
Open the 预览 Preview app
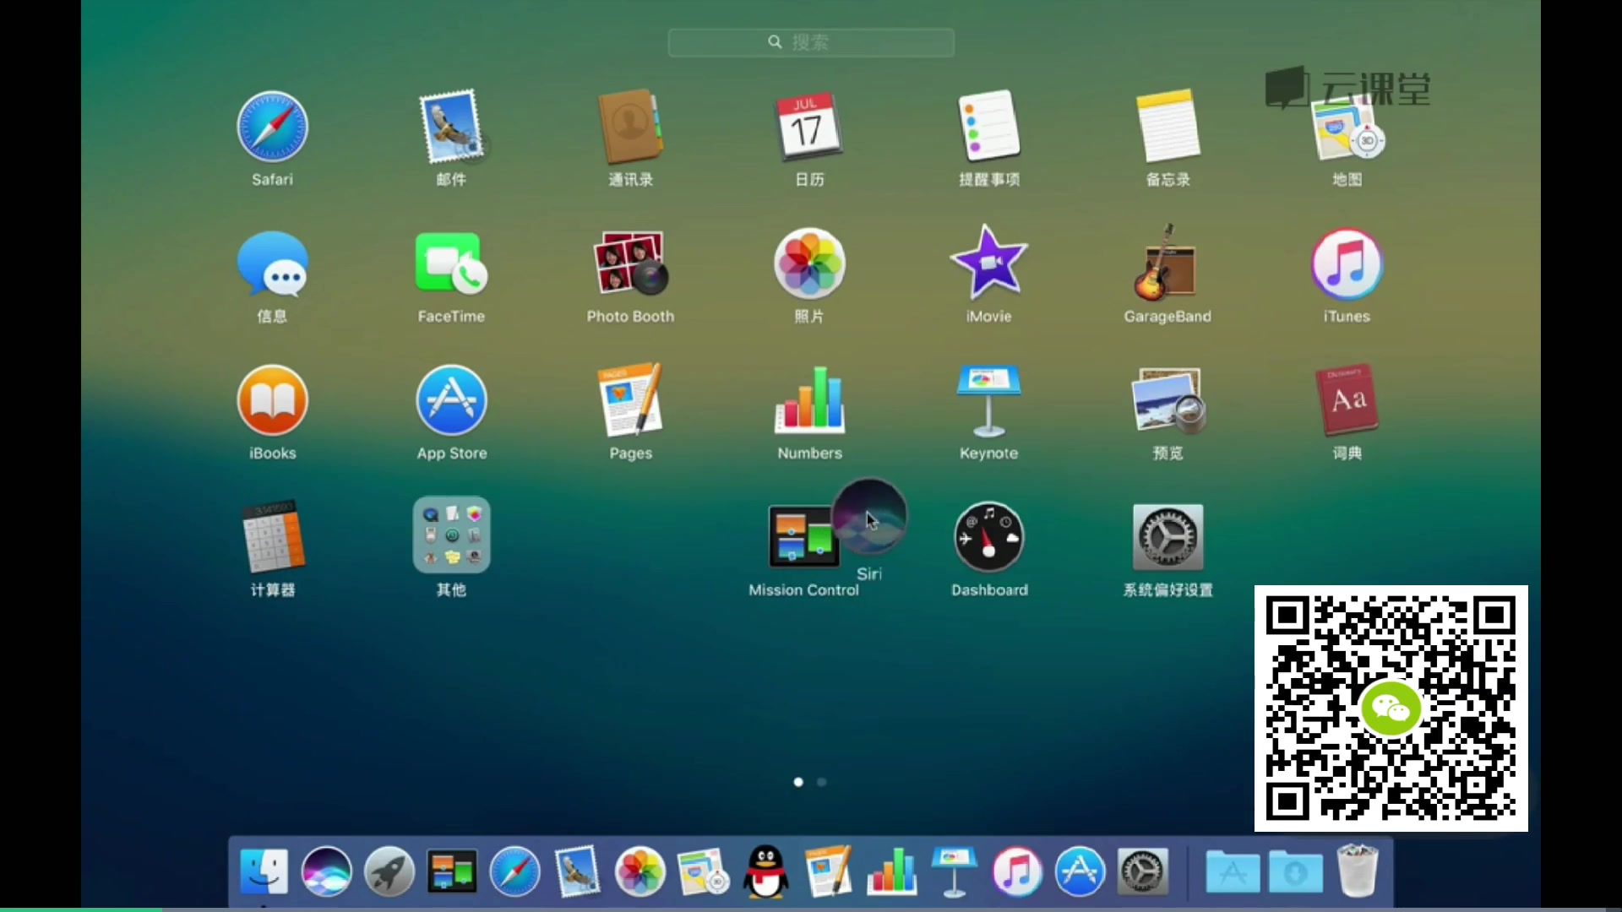(x=1168, y=400)
